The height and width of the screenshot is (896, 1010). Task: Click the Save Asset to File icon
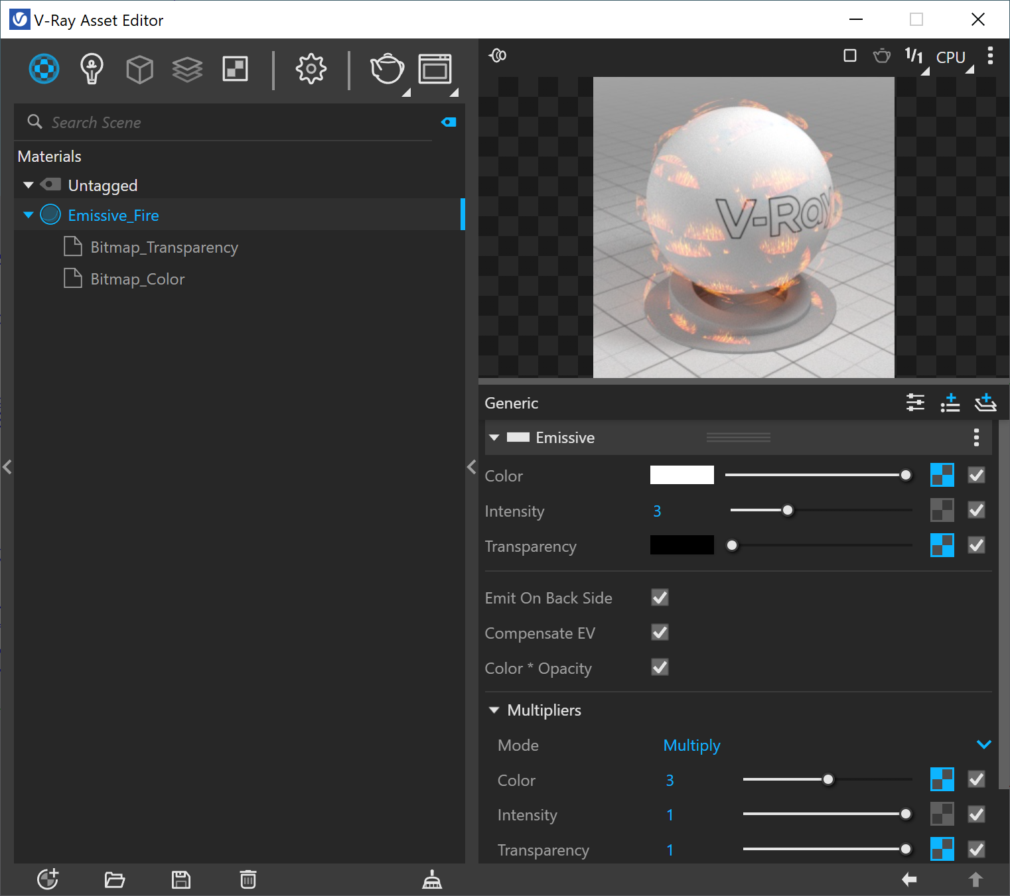click(x=181, y=880)
